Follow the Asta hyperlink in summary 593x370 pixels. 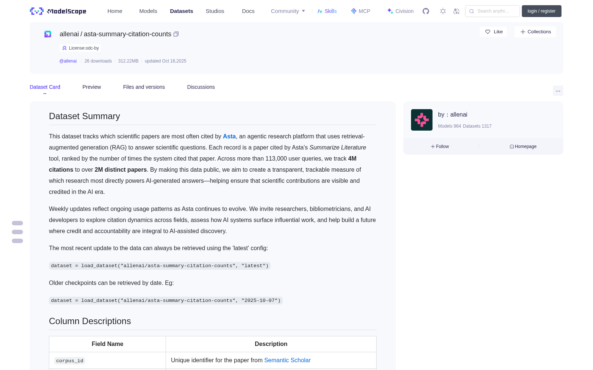tap(229, 137)
